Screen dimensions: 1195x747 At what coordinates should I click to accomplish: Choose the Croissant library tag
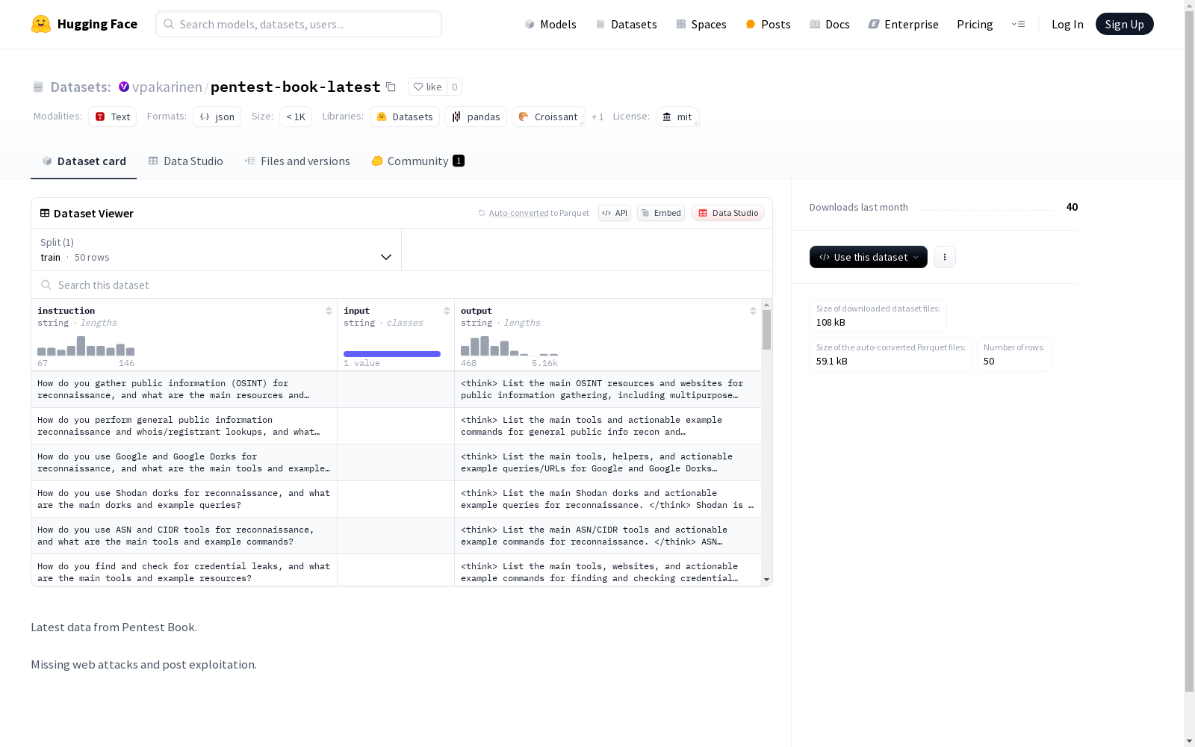[548, 117]
